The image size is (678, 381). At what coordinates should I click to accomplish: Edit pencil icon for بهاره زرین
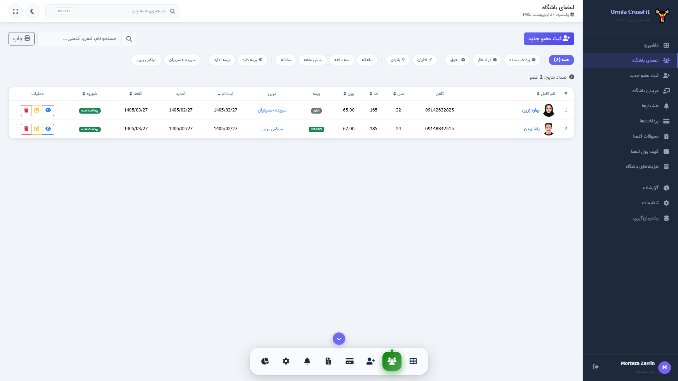pos(37,110)
